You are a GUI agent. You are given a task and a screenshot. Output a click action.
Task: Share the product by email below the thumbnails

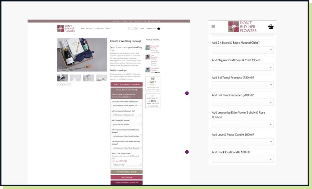coord(66,84)
